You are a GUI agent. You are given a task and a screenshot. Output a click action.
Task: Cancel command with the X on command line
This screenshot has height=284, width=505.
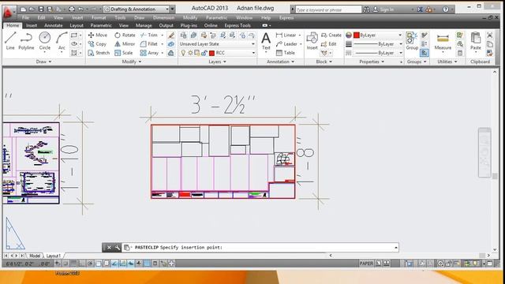point(109,247)
